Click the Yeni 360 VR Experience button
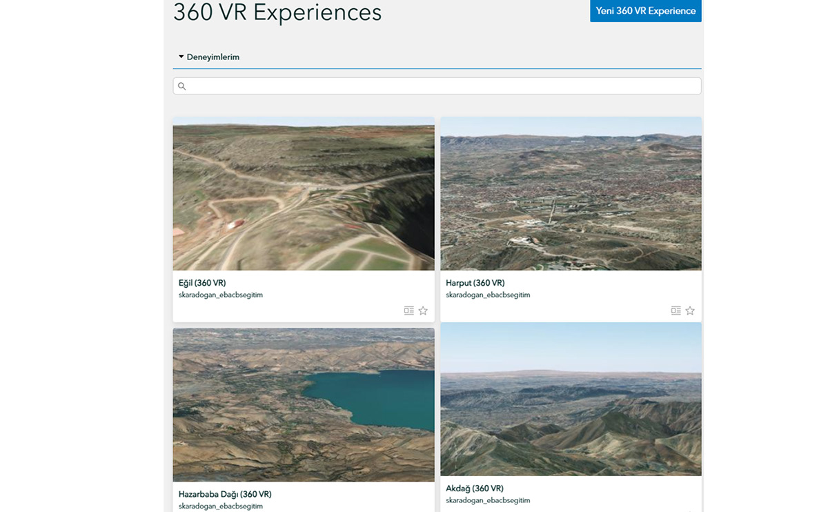 (x=645, y=11)
